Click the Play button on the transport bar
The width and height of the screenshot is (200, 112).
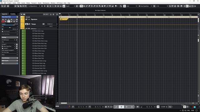[x=127, y=107]
